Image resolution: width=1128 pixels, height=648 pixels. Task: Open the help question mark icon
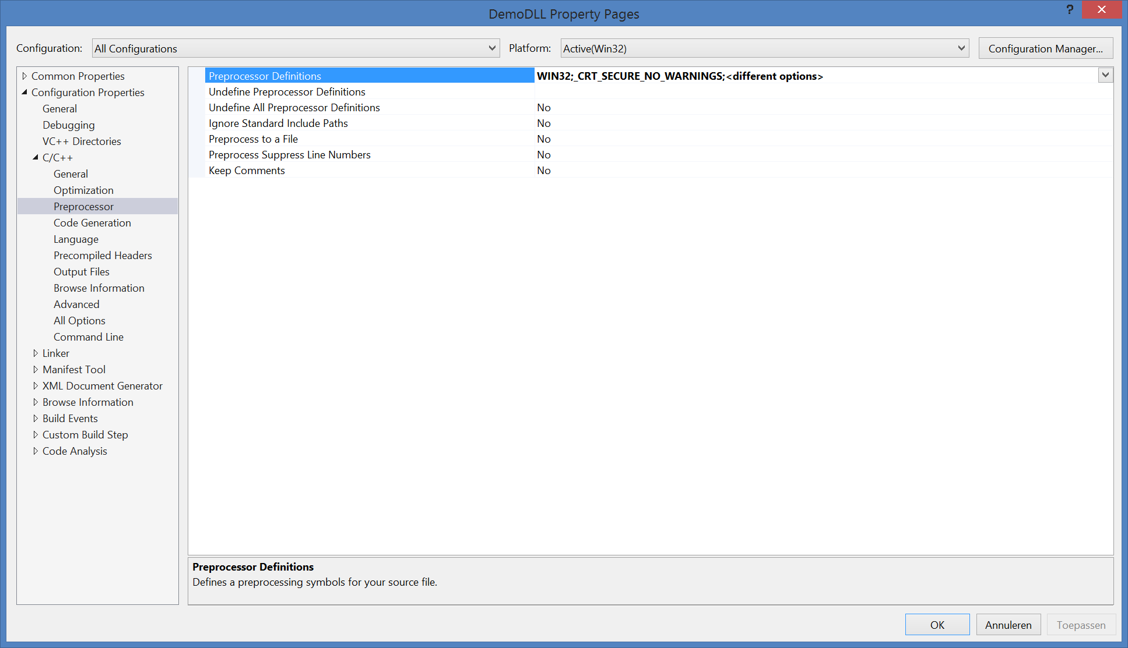1070,10
